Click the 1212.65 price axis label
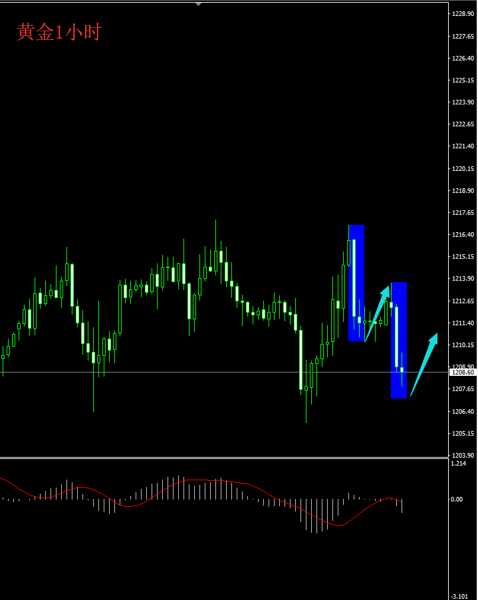 coord(463,301)
